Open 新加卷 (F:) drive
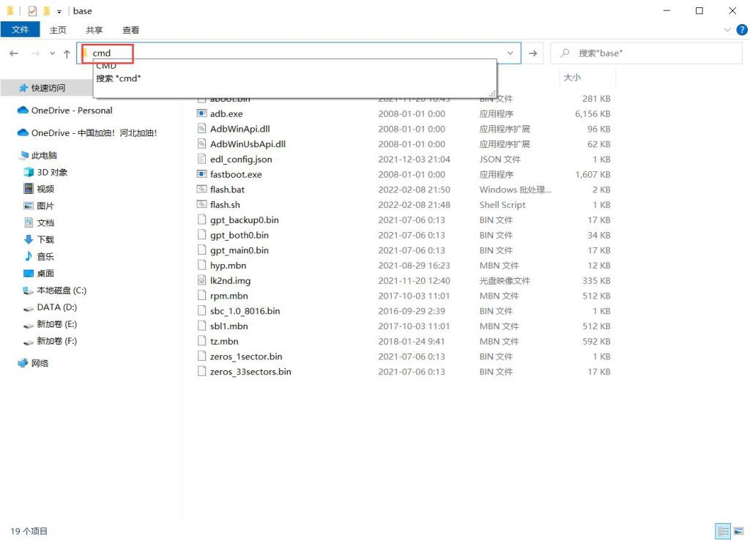 (56, 341)
